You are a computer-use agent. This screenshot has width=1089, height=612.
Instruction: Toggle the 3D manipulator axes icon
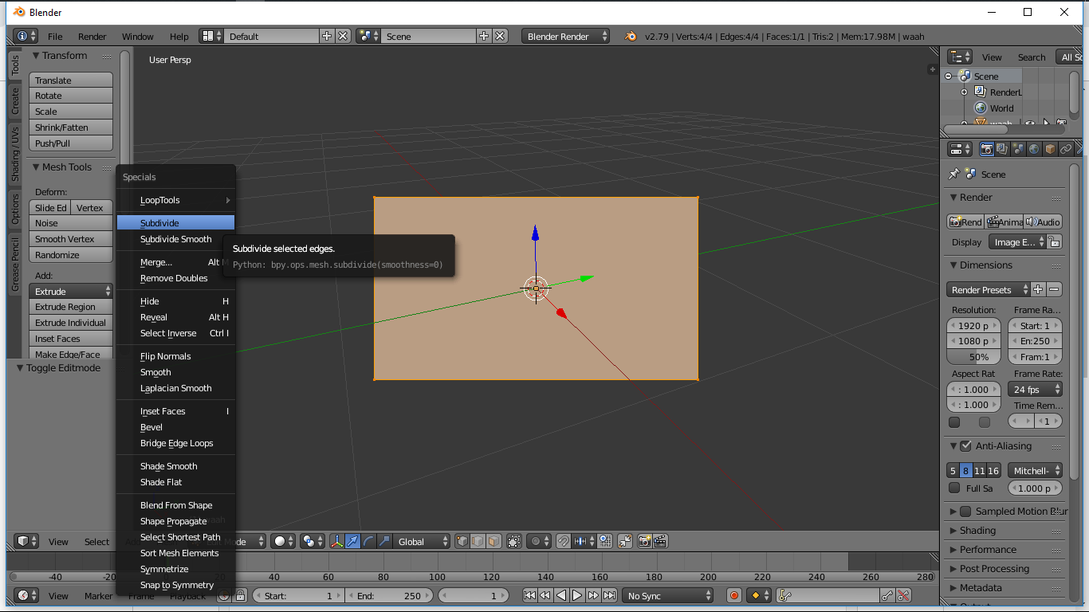(336, 541)
